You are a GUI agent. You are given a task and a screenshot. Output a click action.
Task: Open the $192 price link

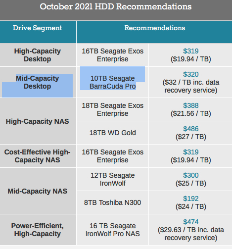coord(191,199)
